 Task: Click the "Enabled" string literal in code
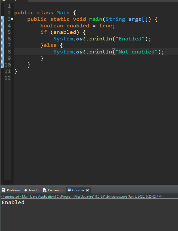130,39
